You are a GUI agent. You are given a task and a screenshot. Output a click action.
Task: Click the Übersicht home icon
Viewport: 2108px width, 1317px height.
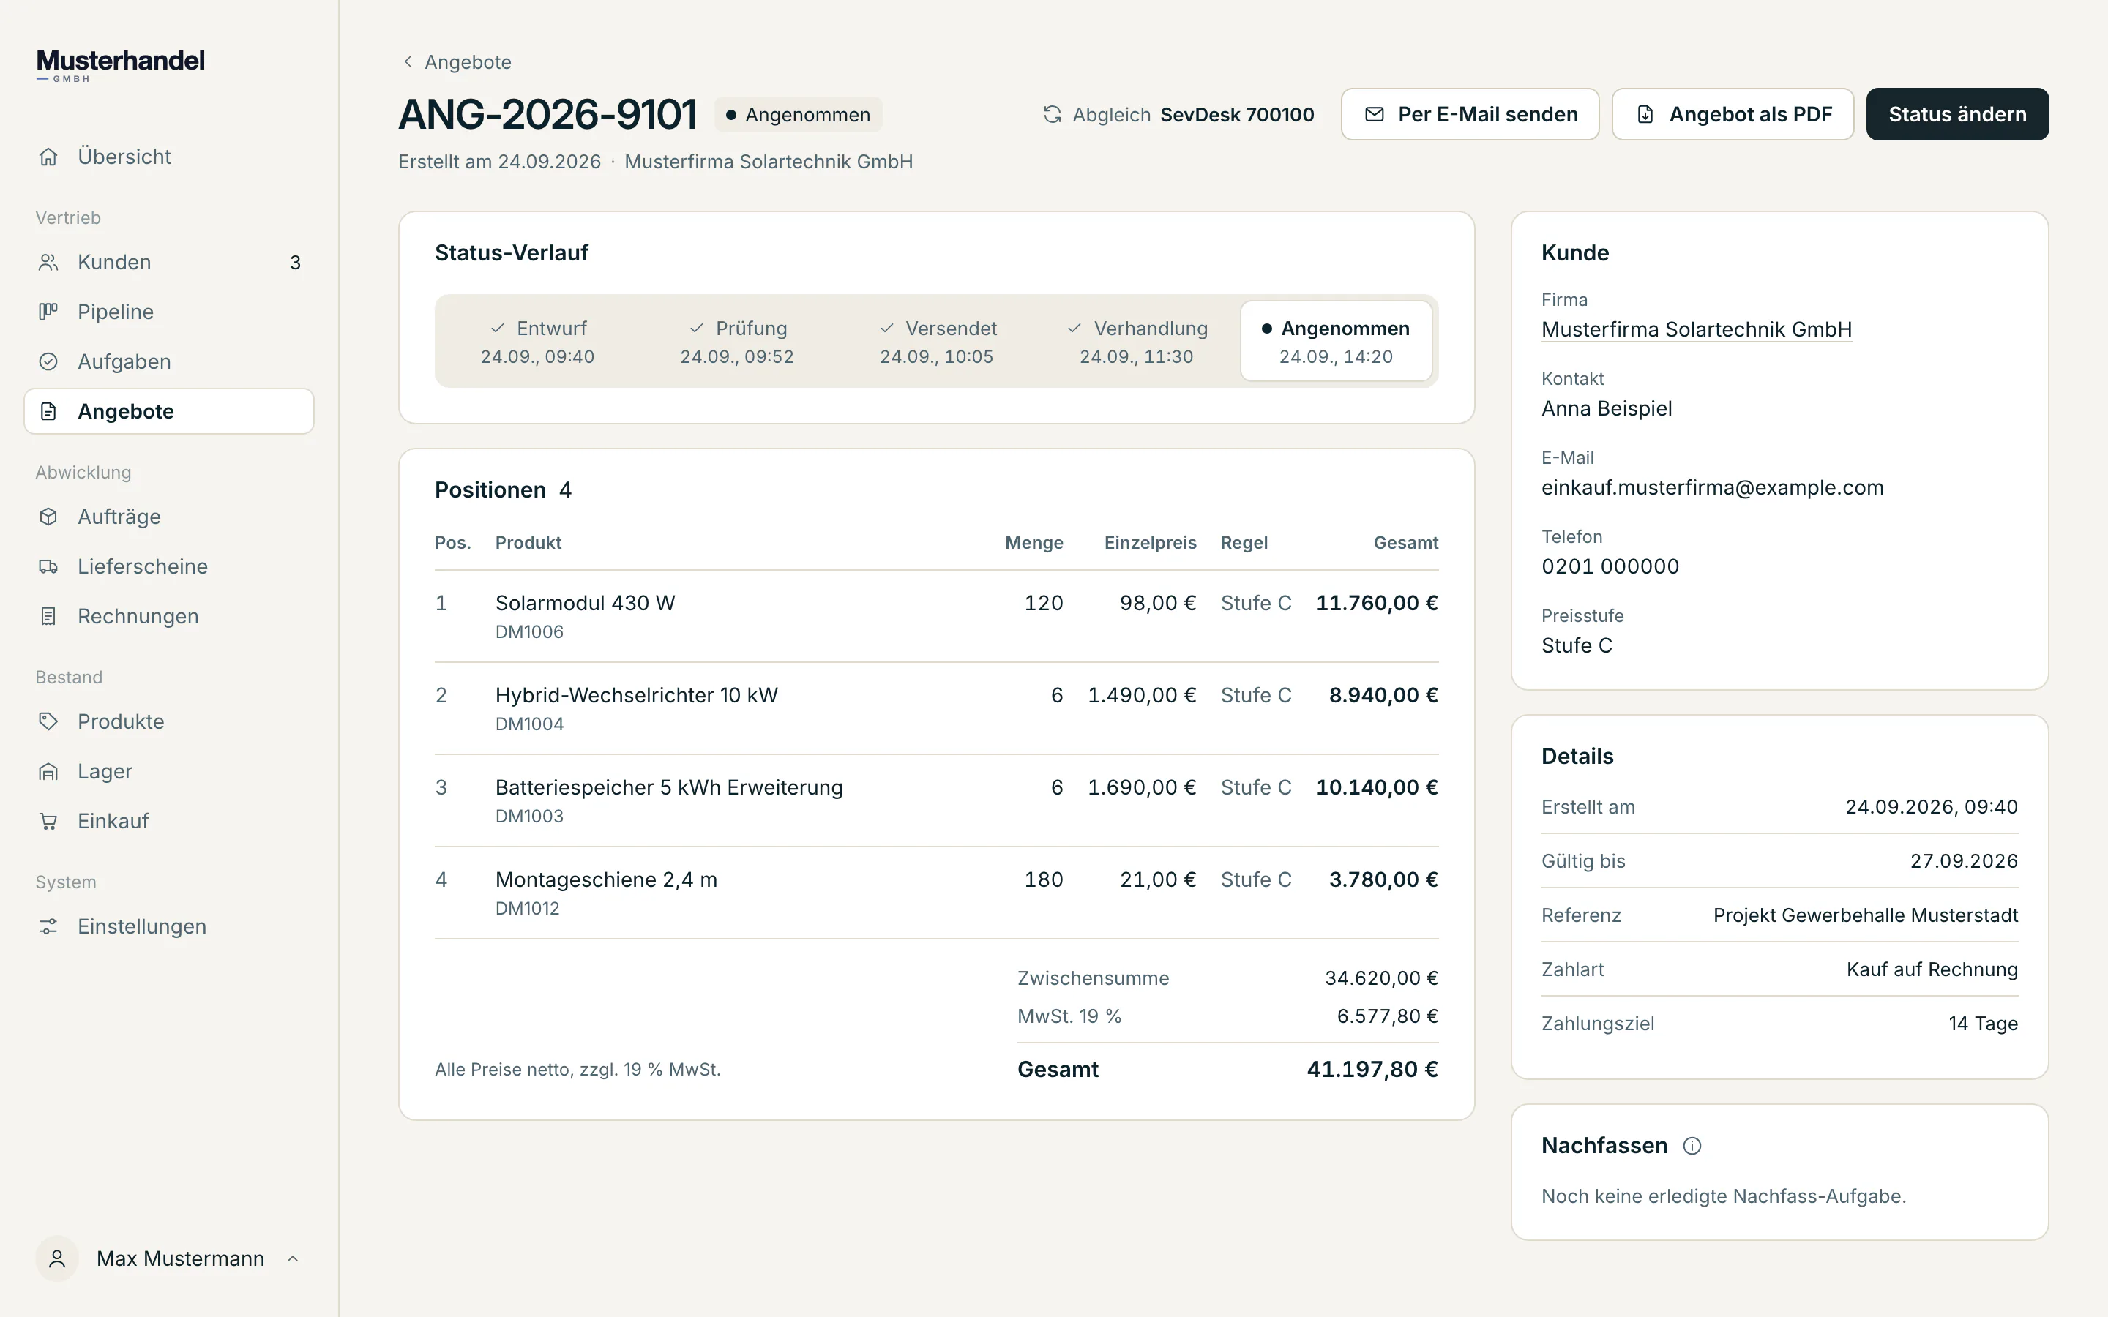(x=49, y=157)
